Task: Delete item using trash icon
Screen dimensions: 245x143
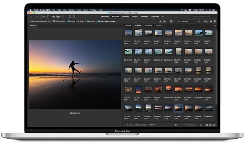Action: pyautogui.click(x=215, y=21)
